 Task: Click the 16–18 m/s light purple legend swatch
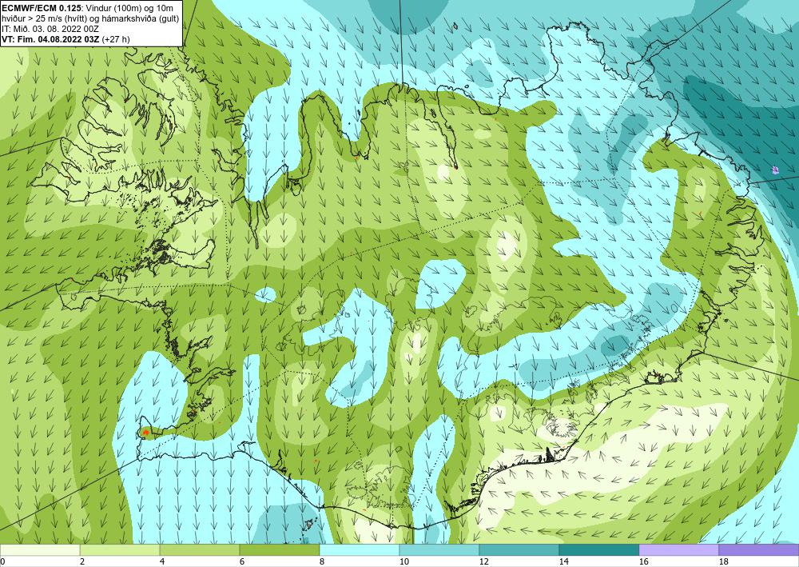click(x=678, y=549)
